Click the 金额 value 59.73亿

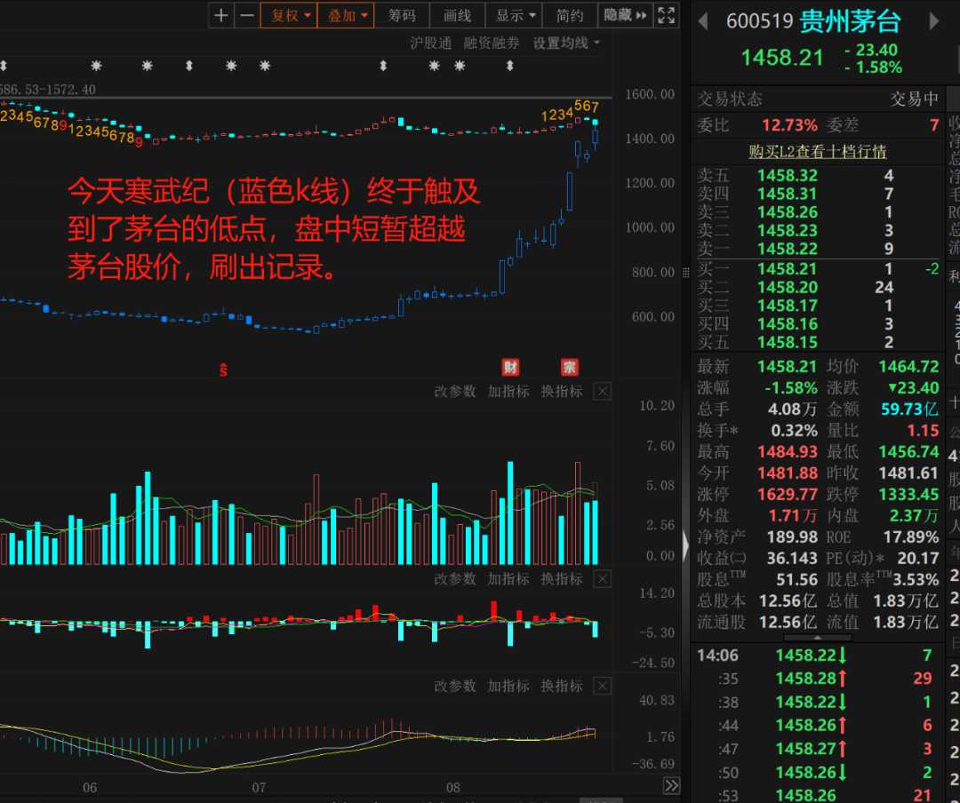(x=909, y=409)
